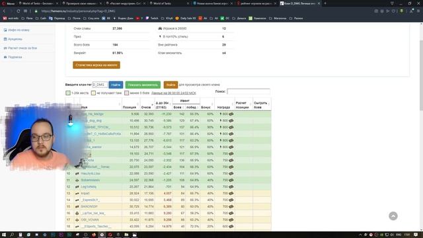Click the heart bookmark icon in address bar
Screen dimensions: 423x238
tap(394, 11)
